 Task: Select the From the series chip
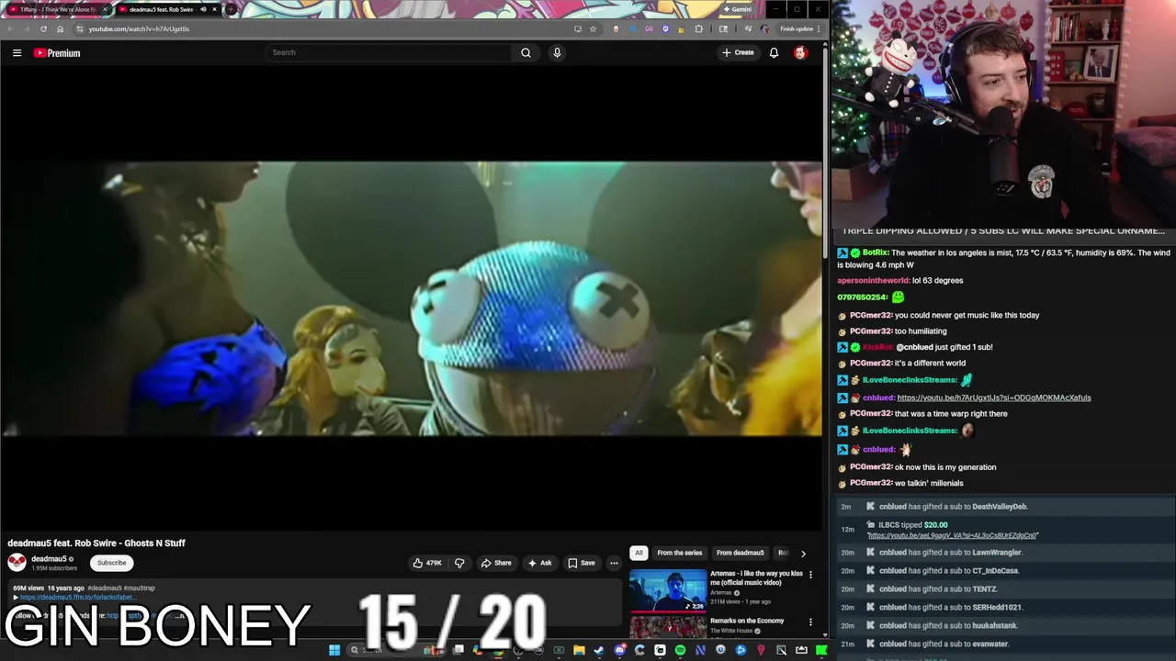pos(679,553)
